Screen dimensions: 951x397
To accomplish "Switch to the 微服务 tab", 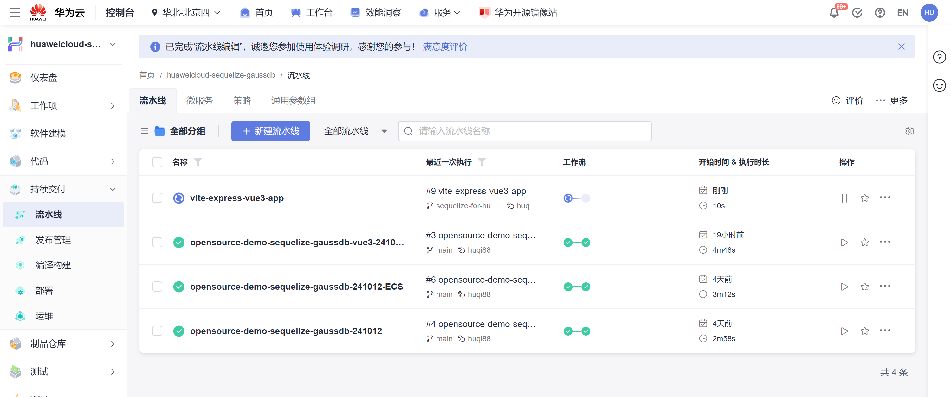I will 199,101.
